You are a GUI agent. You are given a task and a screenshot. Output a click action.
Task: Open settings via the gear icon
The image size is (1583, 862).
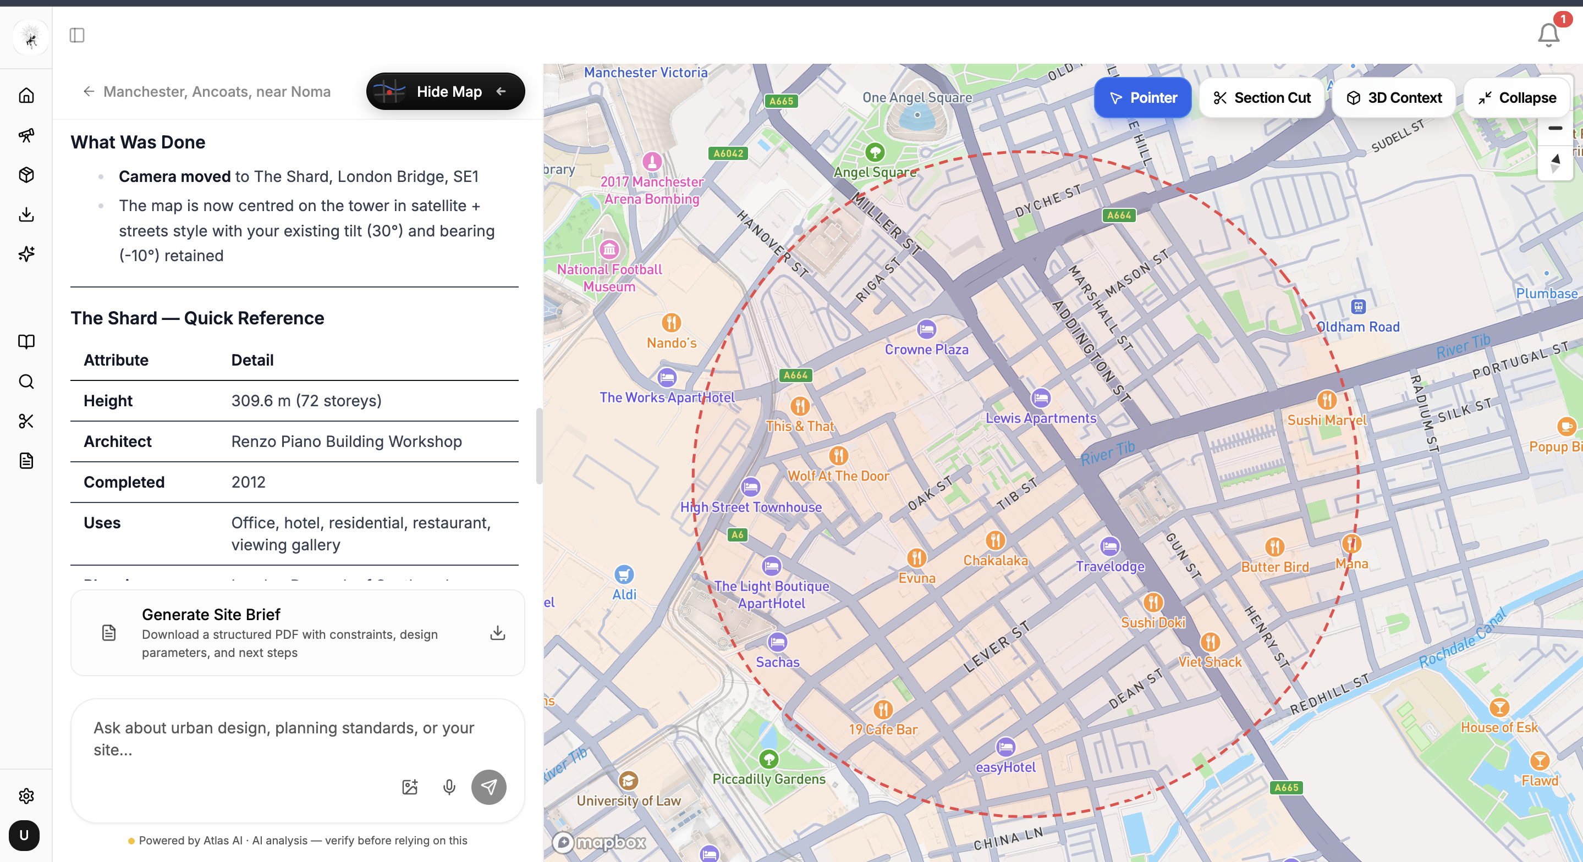26,795
